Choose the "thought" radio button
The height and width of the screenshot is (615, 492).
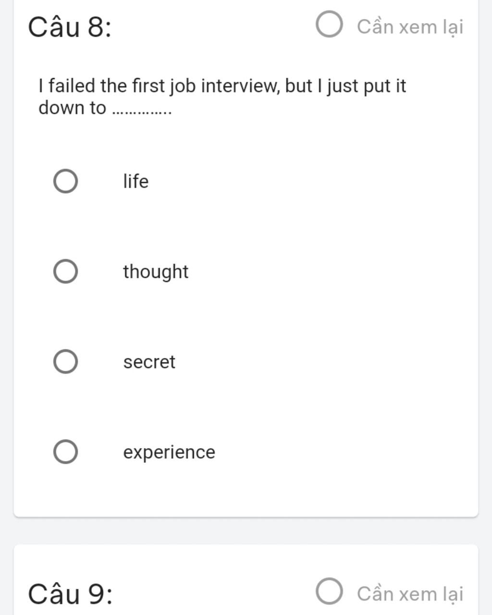pos(65,271)
